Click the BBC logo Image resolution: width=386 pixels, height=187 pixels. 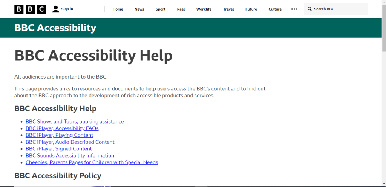(x=30, y=9)
